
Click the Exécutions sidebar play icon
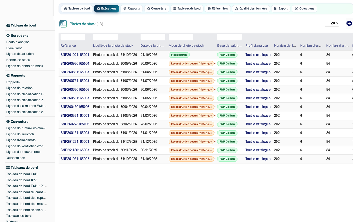[x=8, y=36]
